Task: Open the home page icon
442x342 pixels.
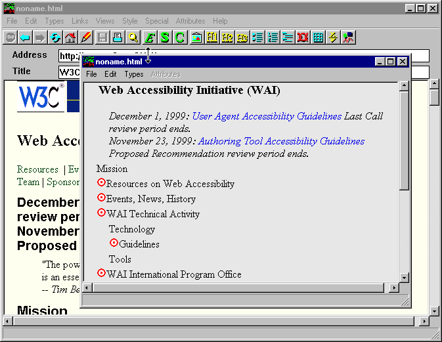Action: [x=70, y=37]
